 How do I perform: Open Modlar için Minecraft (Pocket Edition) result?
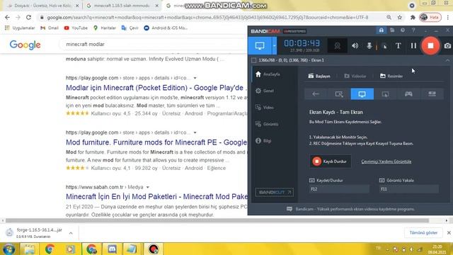coord(156,88)
